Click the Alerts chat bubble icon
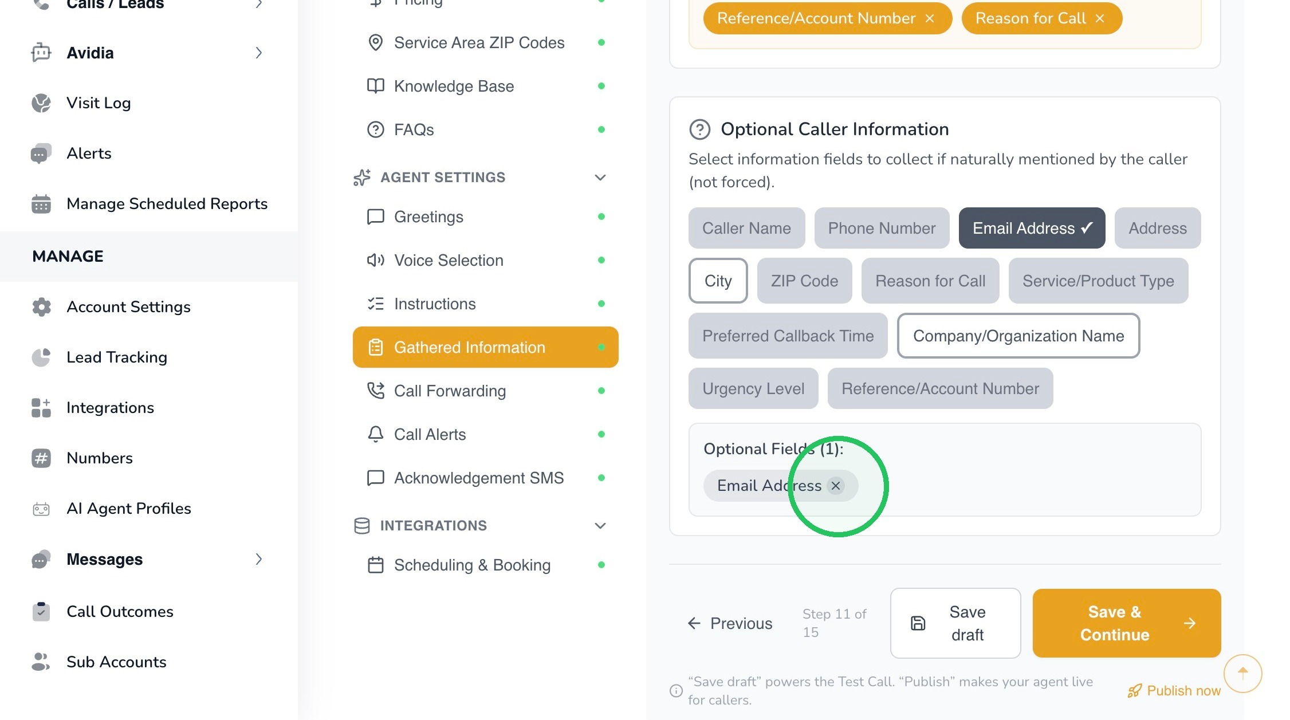 click(x=41, y=154)
